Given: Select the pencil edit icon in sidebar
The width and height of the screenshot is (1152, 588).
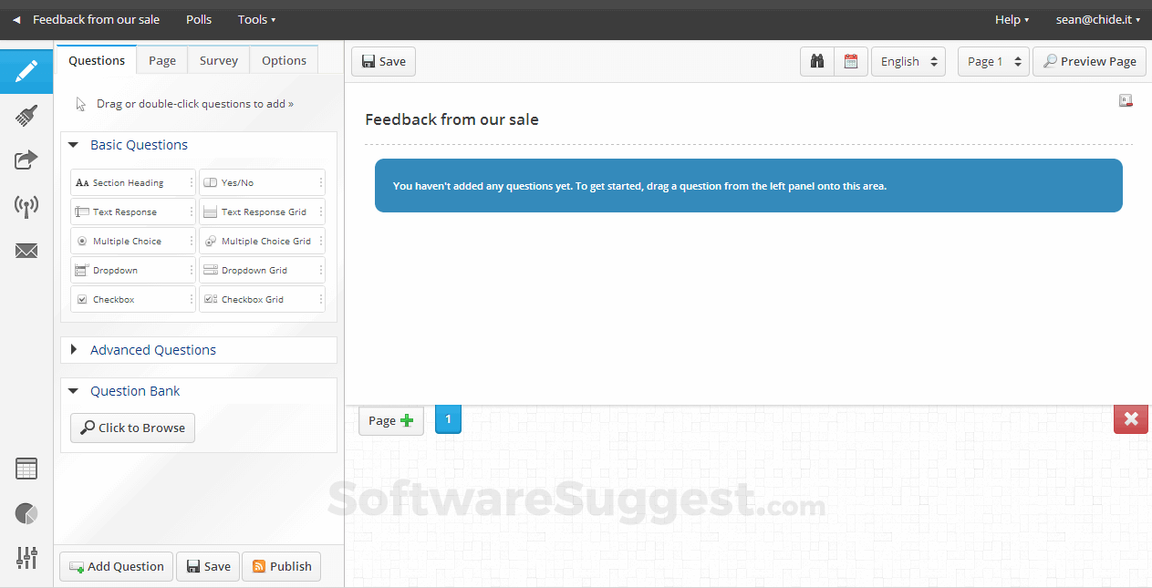Looking at the screenshot, I should click(26, 70).
